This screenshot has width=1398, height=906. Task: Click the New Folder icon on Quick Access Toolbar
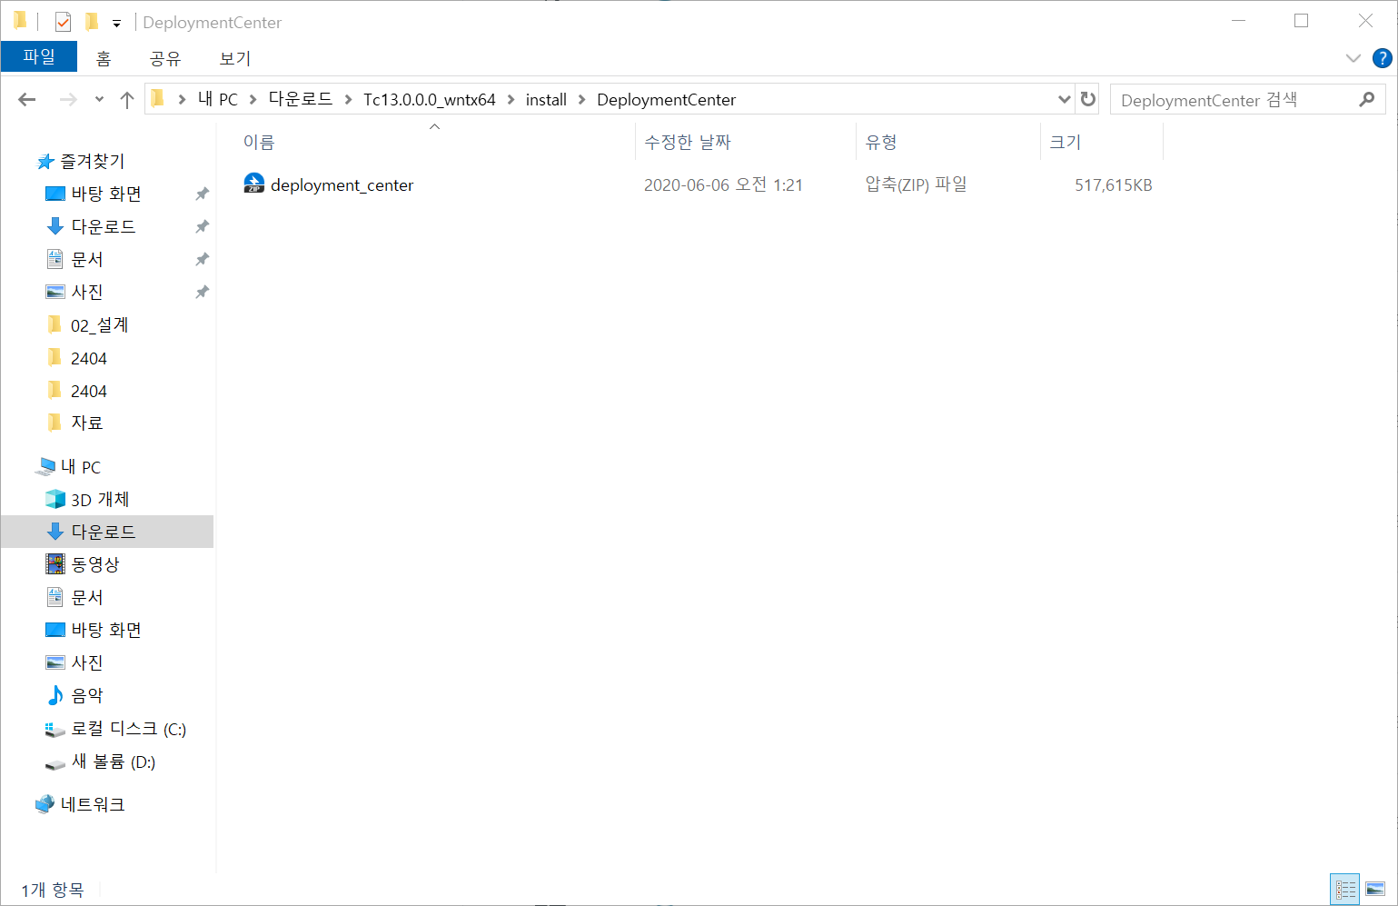(91, 21)
